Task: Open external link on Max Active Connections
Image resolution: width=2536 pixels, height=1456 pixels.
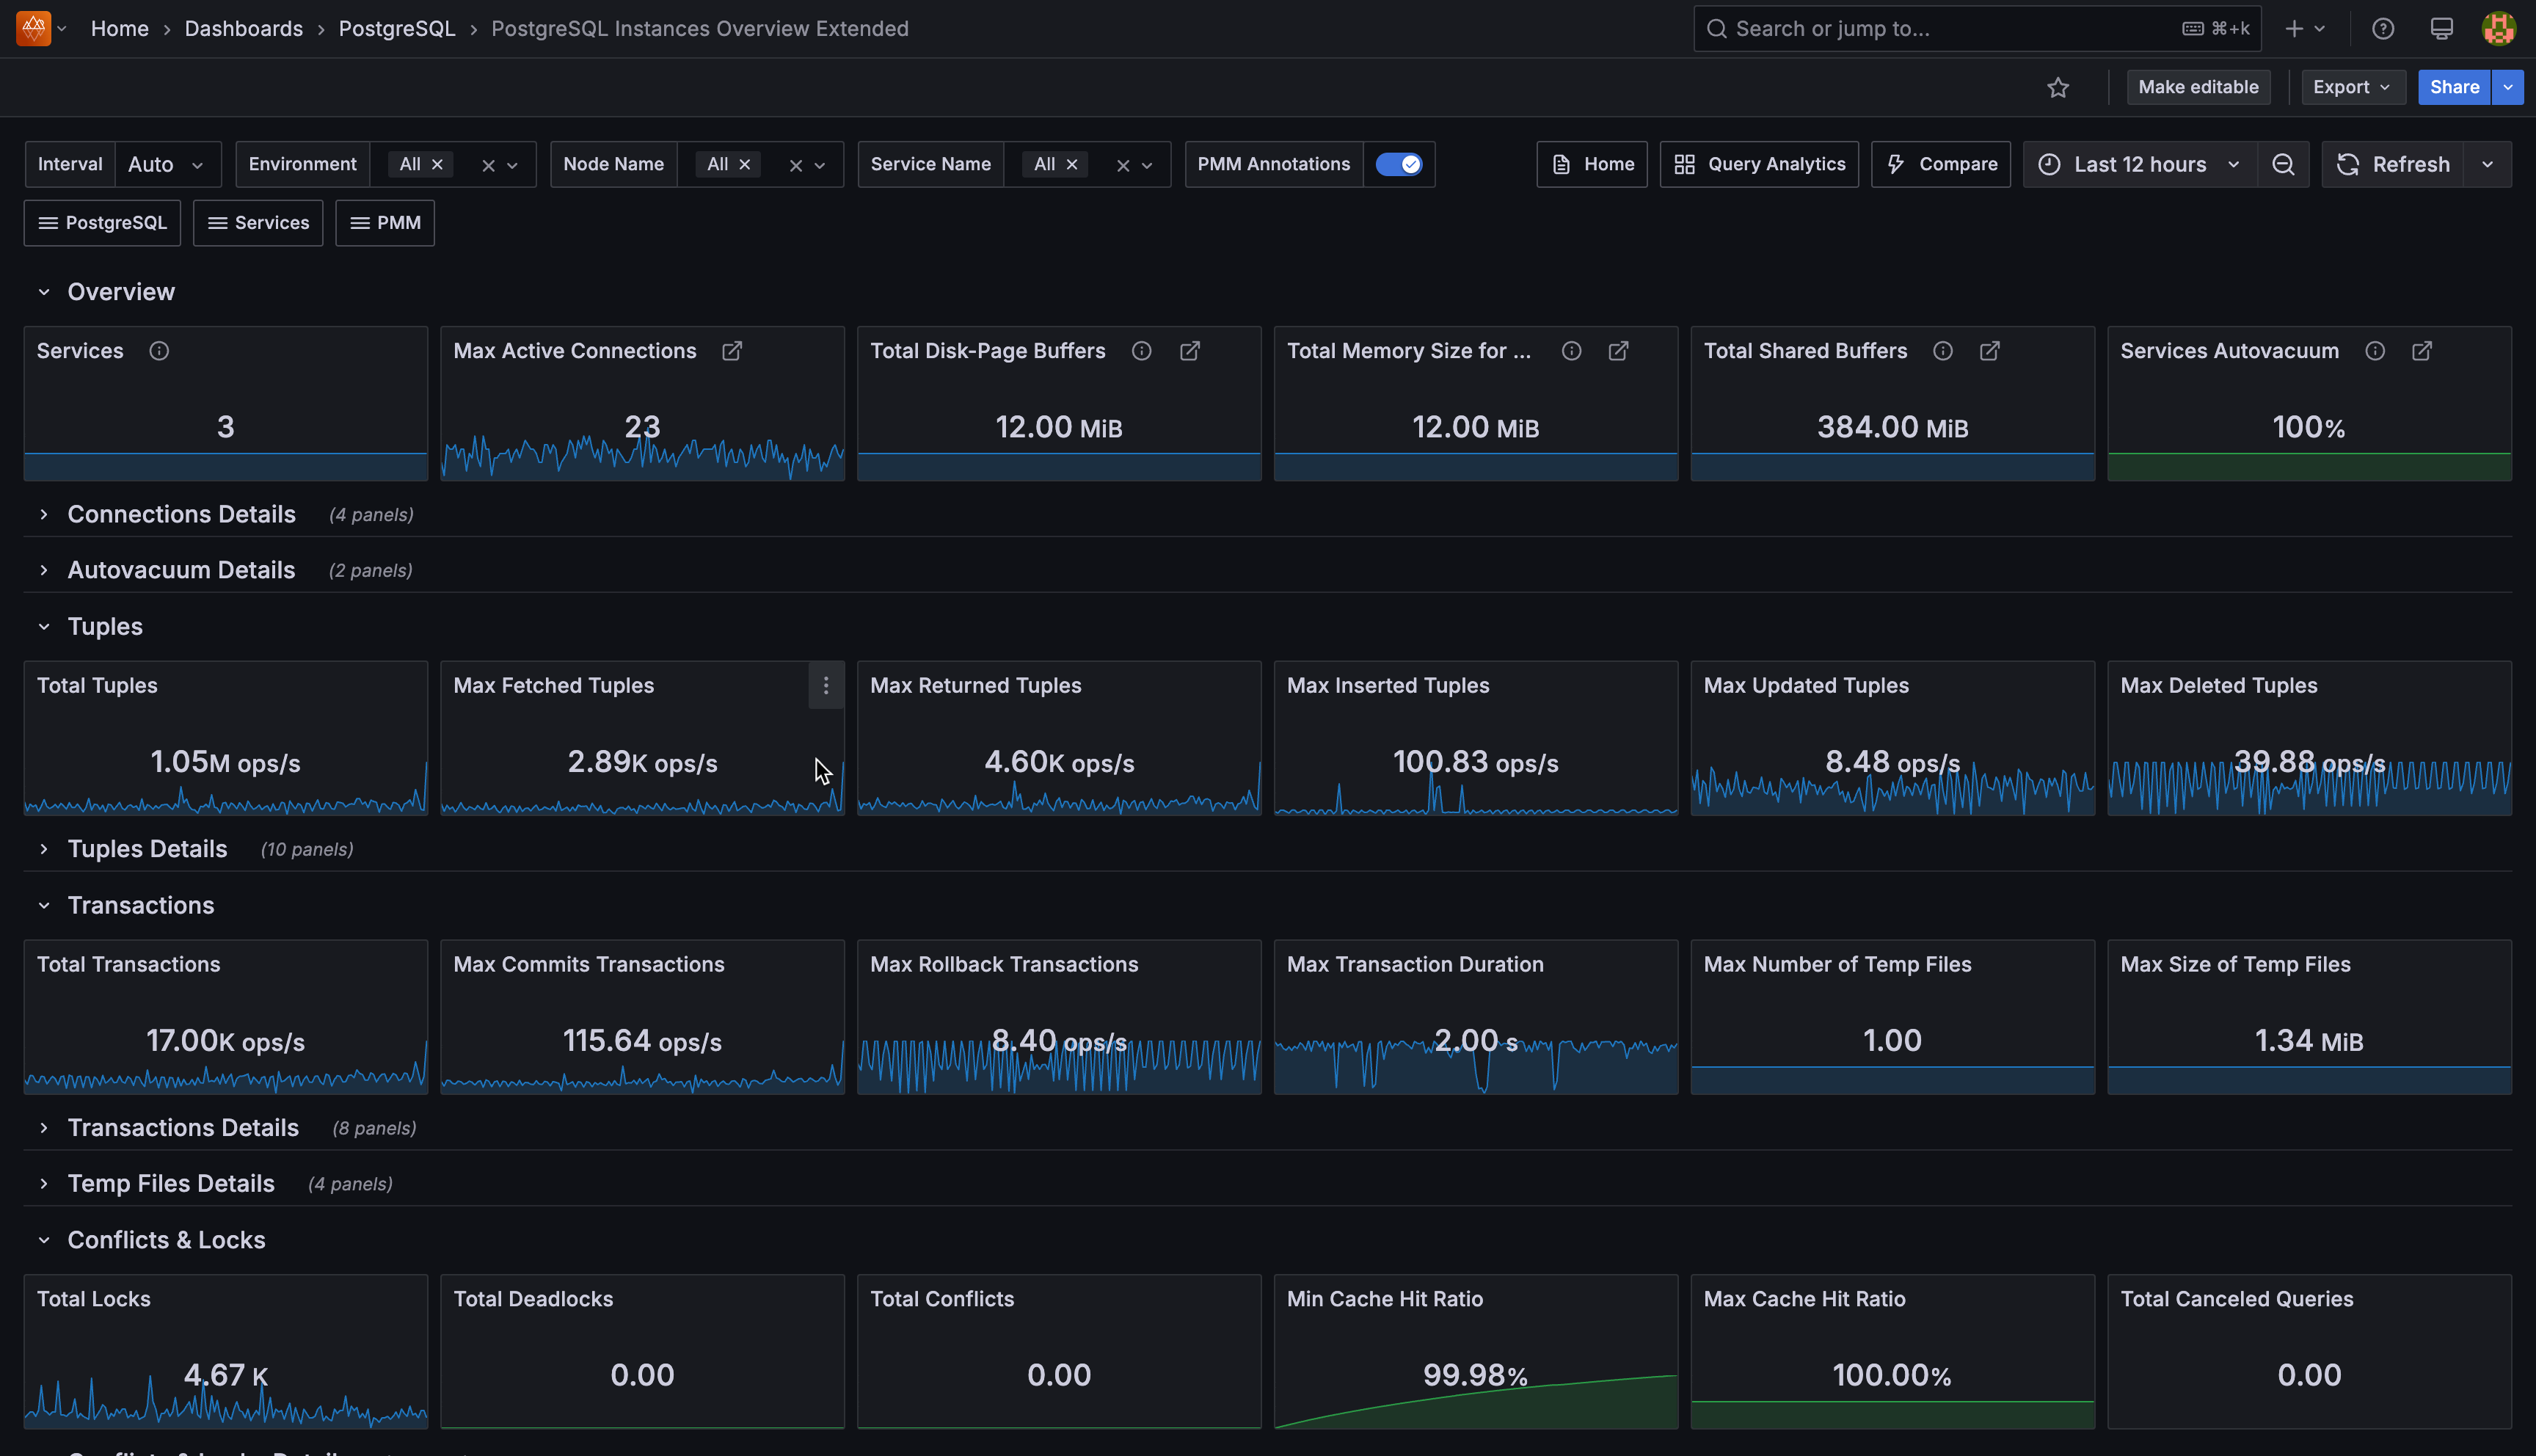Action: [x=732, y=351]
